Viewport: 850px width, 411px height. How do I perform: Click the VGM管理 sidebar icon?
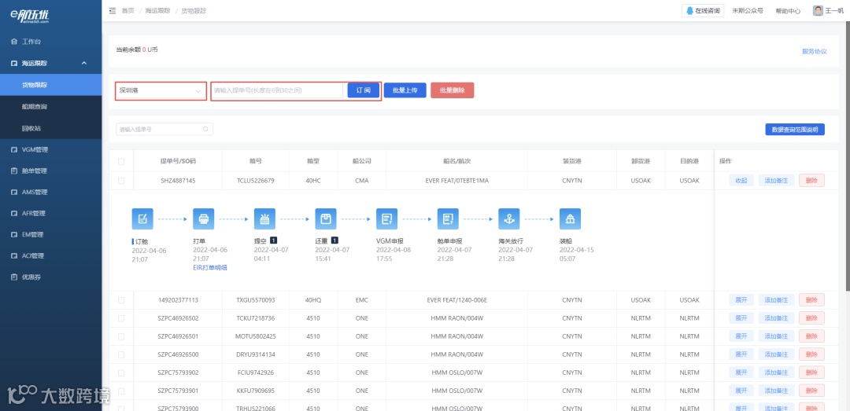click(14, 149)
